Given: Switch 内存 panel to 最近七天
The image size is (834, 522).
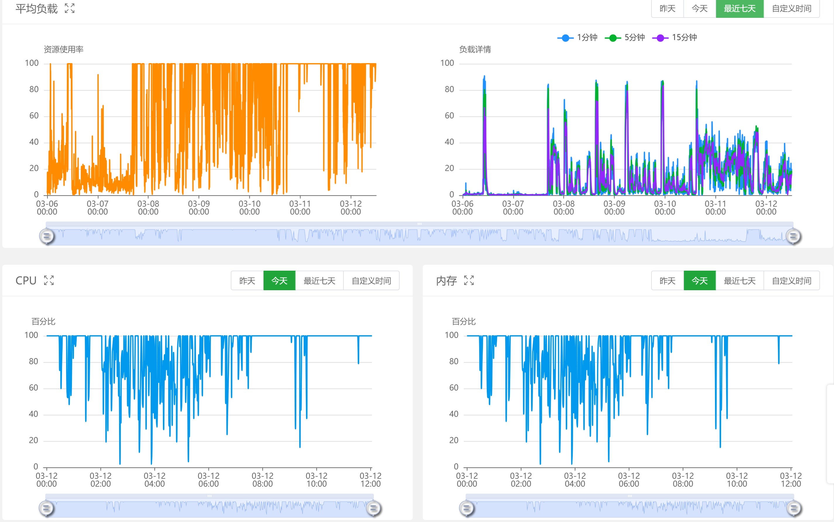Looking at the screenshot, I should point(739,281).
